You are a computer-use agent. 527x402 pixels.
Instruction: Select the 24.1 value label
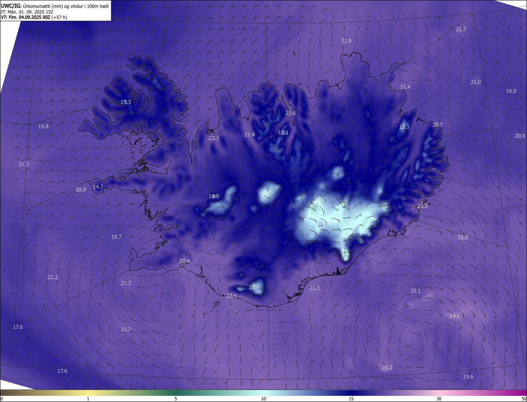pyautogui.click(x=455, y=316)
